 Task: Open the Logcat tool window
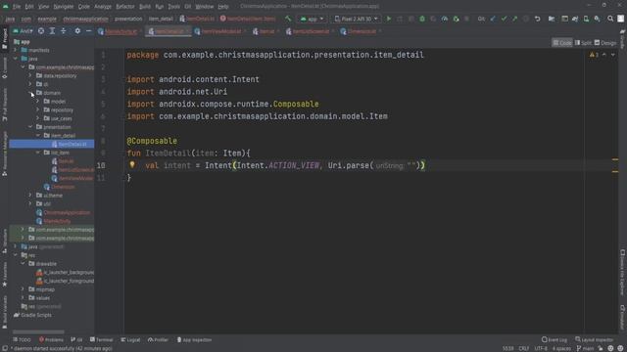(130, 339)
